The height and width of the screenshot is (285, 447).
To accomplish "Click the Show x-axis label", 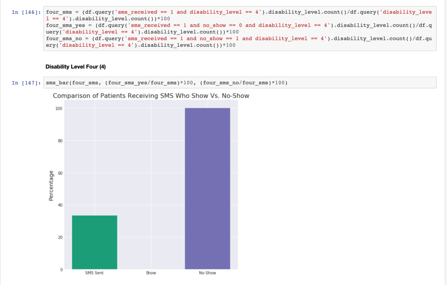I will coord(151,273).
